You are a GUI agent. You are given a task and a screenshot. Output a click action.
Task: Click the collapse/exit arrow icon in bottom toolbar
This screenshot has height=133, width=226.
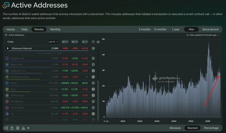tap(6, 128)
